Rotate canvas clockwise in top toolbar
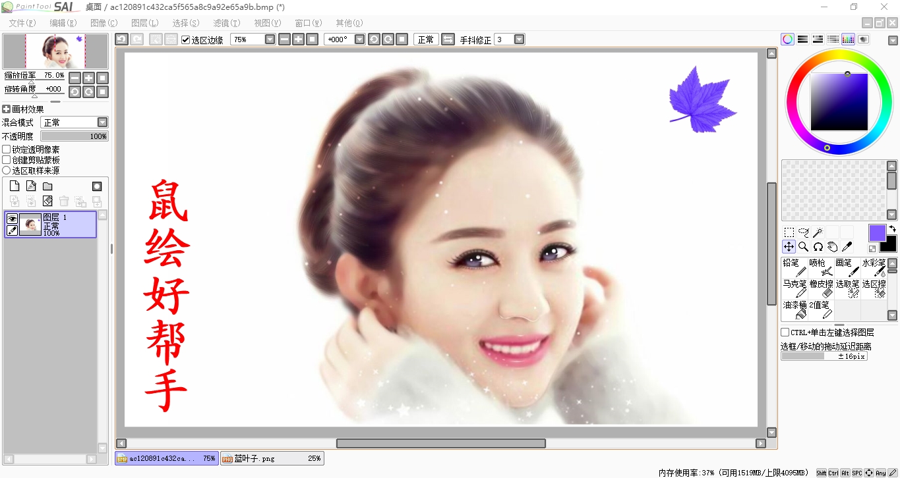 [388, 40]
